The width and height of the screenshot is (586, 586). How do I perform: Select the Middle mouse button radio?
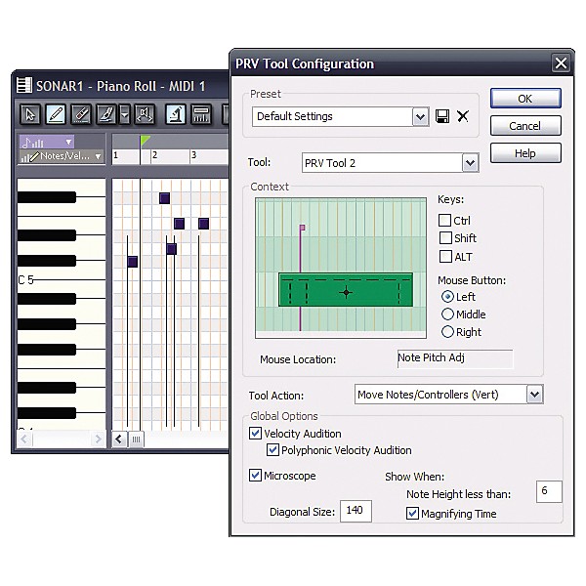(447, 314)
